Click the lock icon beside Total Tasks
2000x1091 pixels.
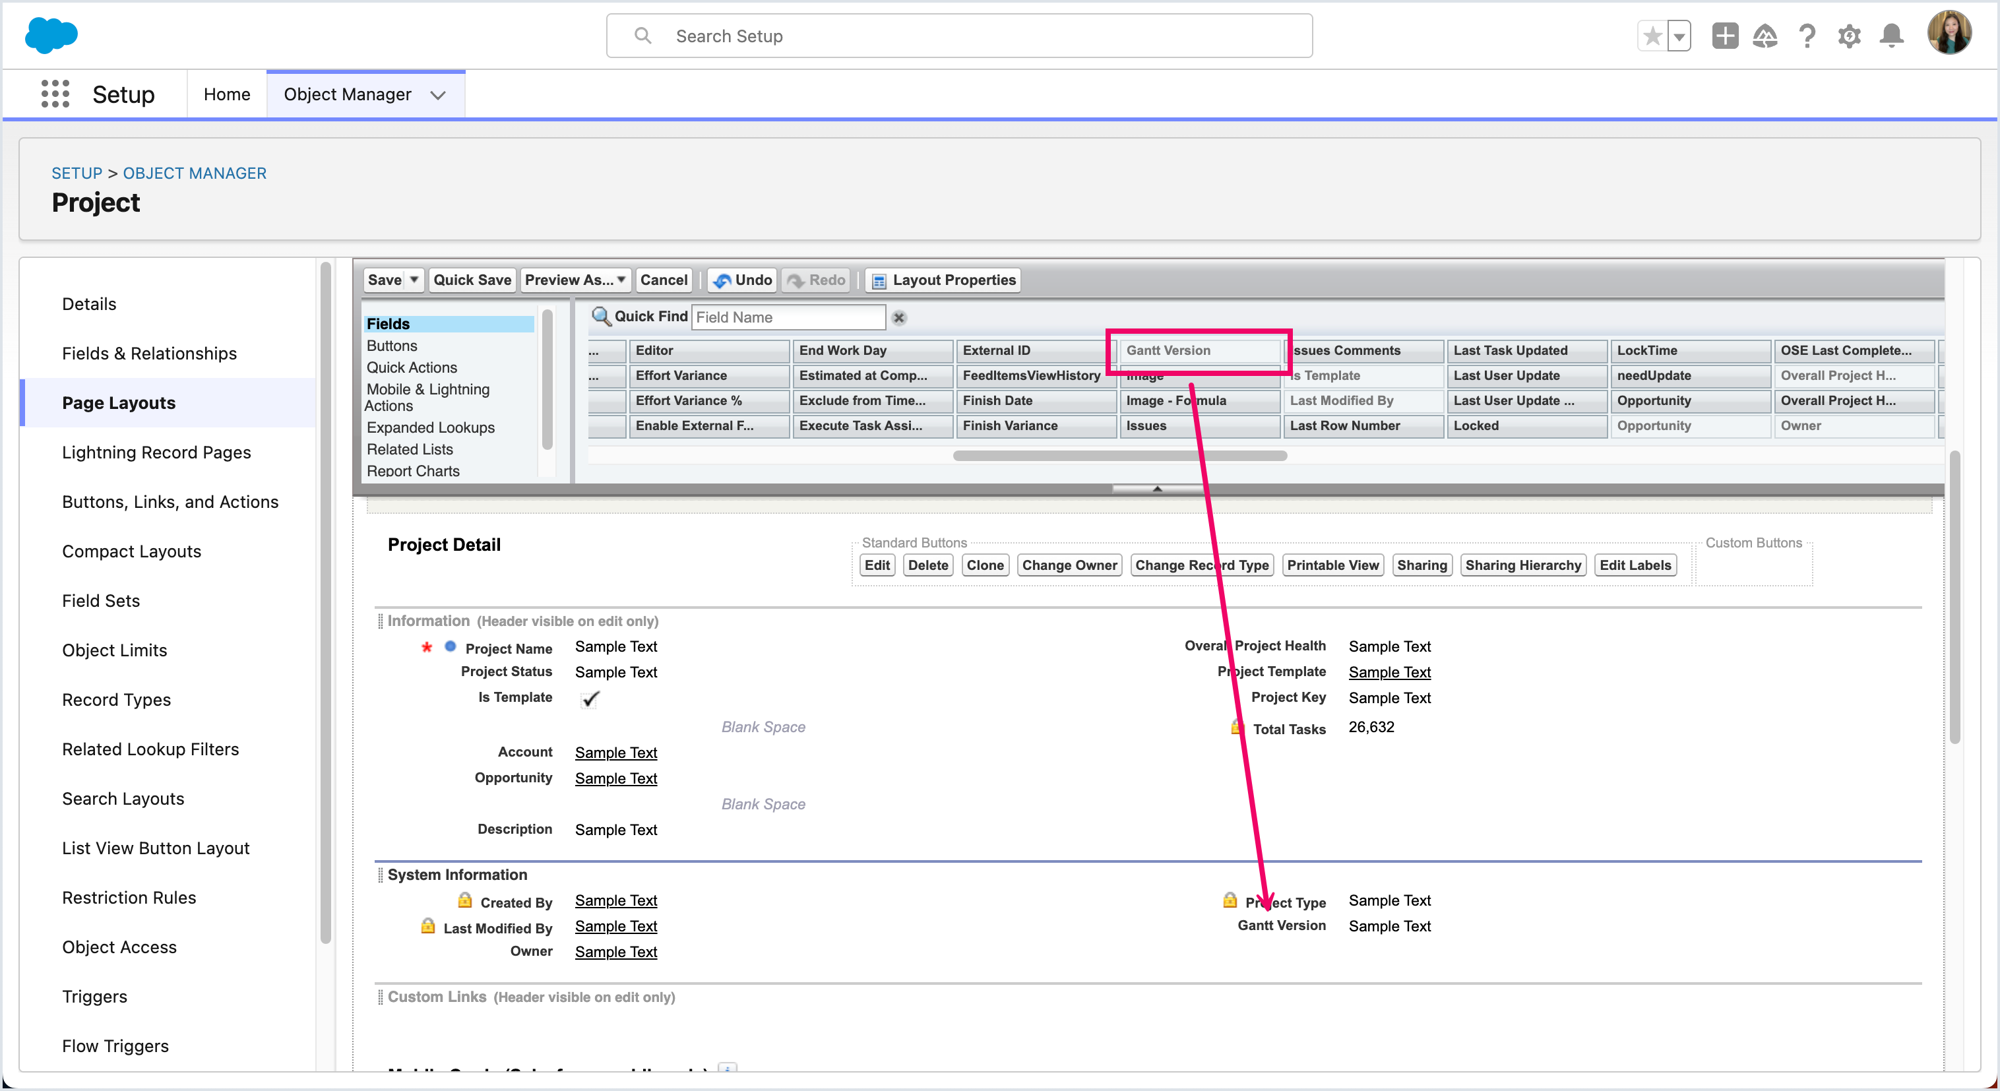(1237, 727)
